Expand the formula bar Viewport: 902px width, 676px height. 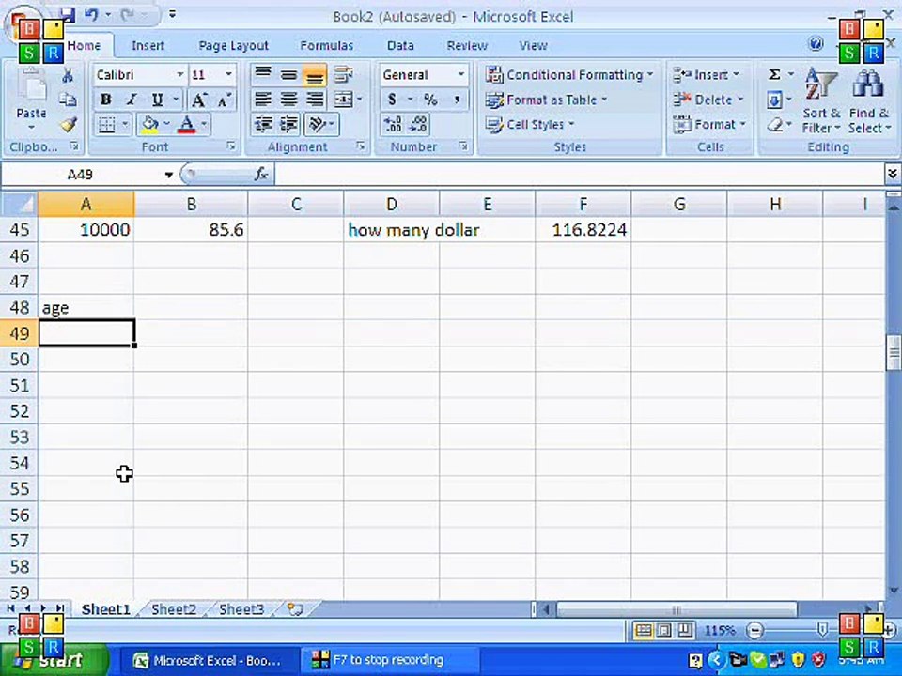893,173
